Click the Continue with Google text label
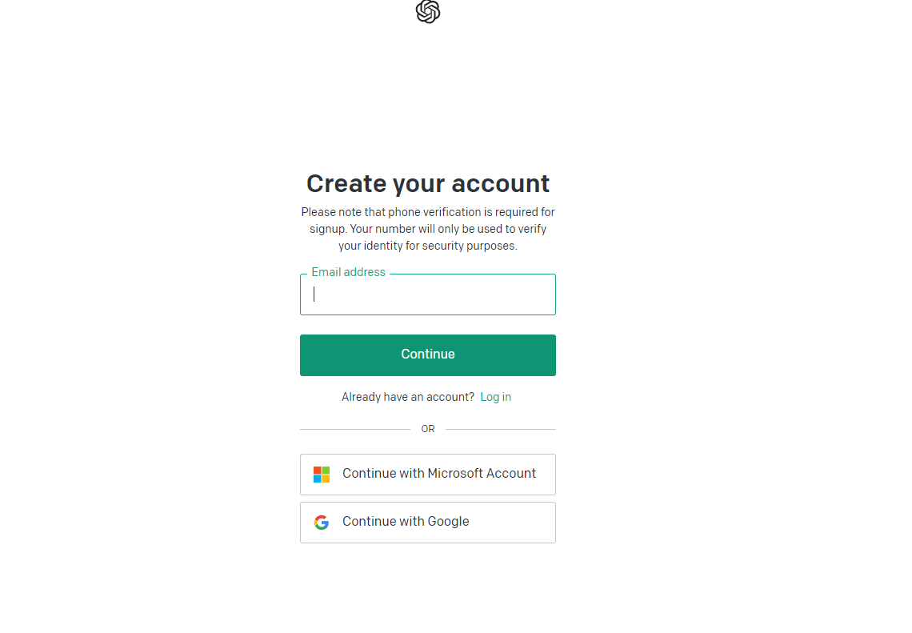The height and width of the screenshot is (633, 912). pyautogui.click(x=406, y=521)
